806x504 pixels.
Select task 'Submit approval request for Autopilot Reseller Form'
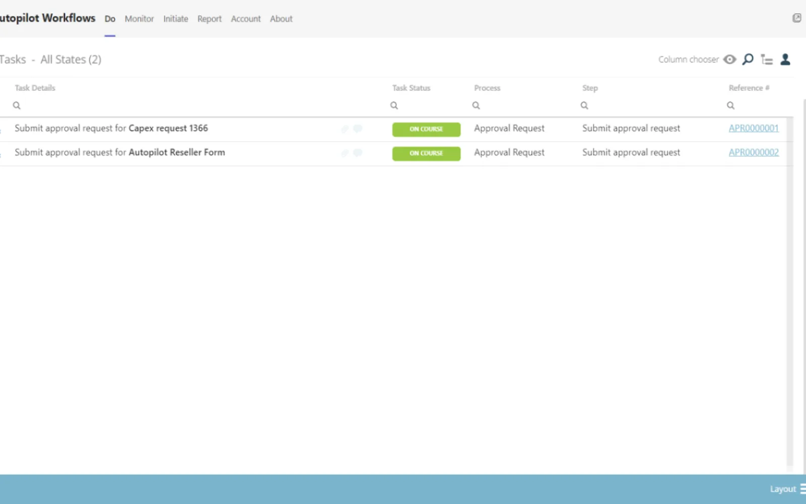[x=119, y=152]
